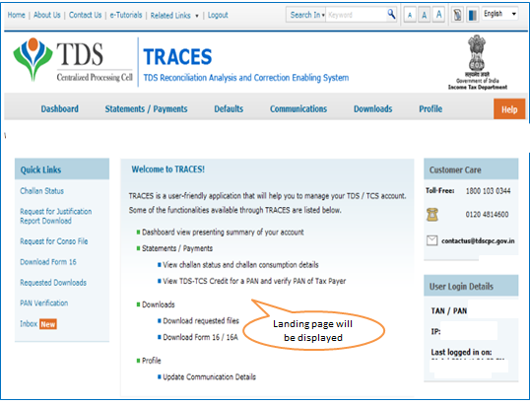Expand the Related Links dropdown
Screen dimensions: 530x404
174,15
